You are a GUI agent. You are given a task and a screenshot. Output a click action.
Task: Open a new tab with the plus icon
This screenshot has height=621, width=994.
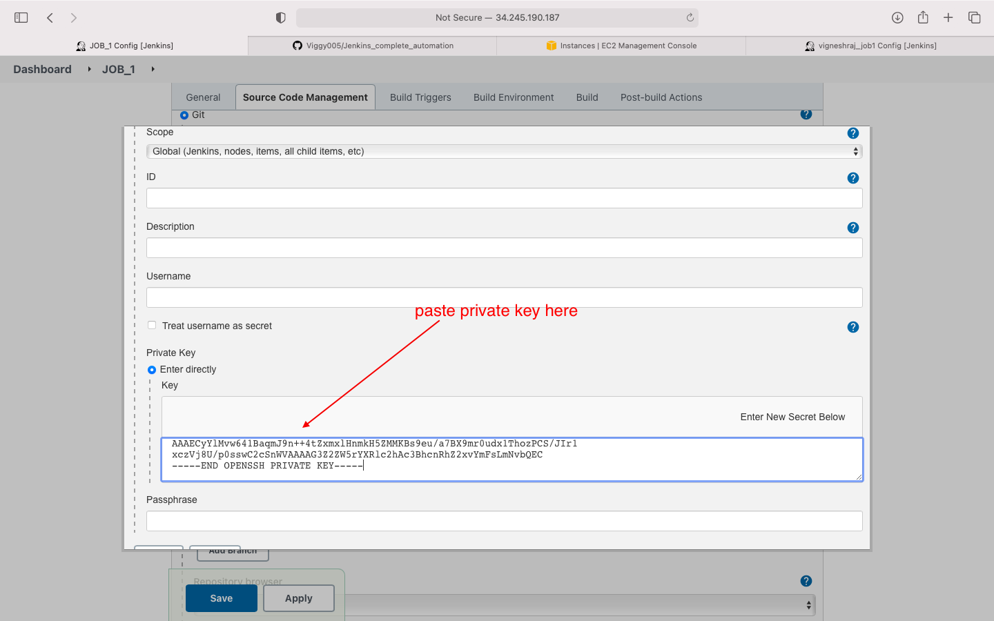[x=948, y=18]
